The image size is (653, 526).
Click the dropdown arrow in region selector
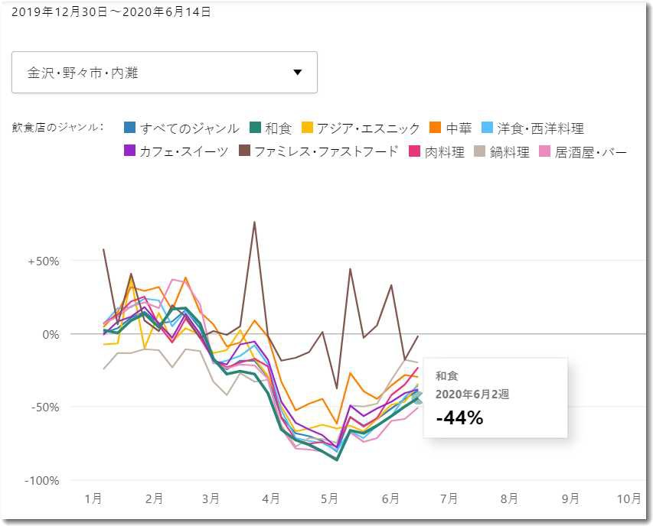[x=298, y=73]
